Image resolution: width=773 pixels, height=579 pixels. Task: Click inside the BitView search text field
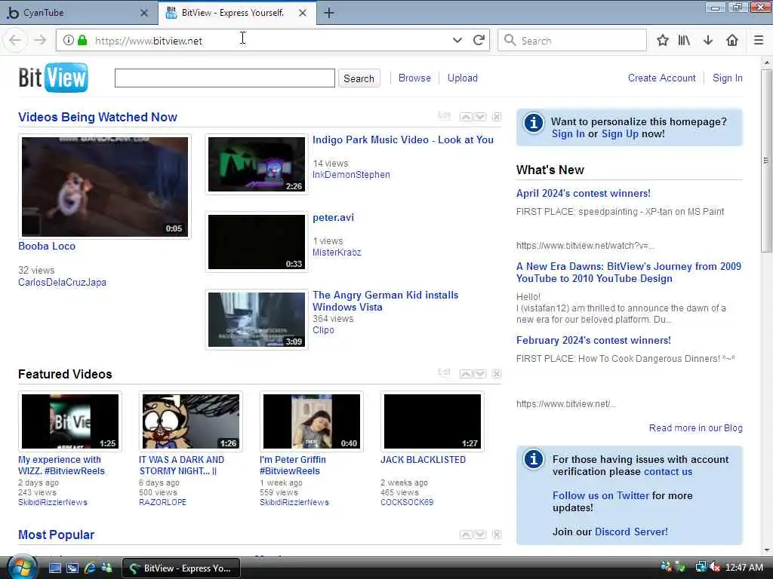click(x=225, y=78)
